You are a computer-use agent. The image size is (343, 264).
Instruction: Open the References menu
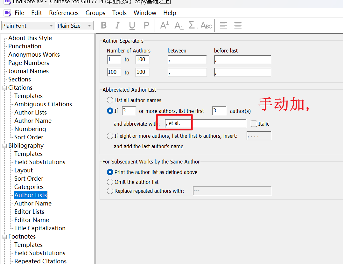pyautogui.click(x=64, y=13)
